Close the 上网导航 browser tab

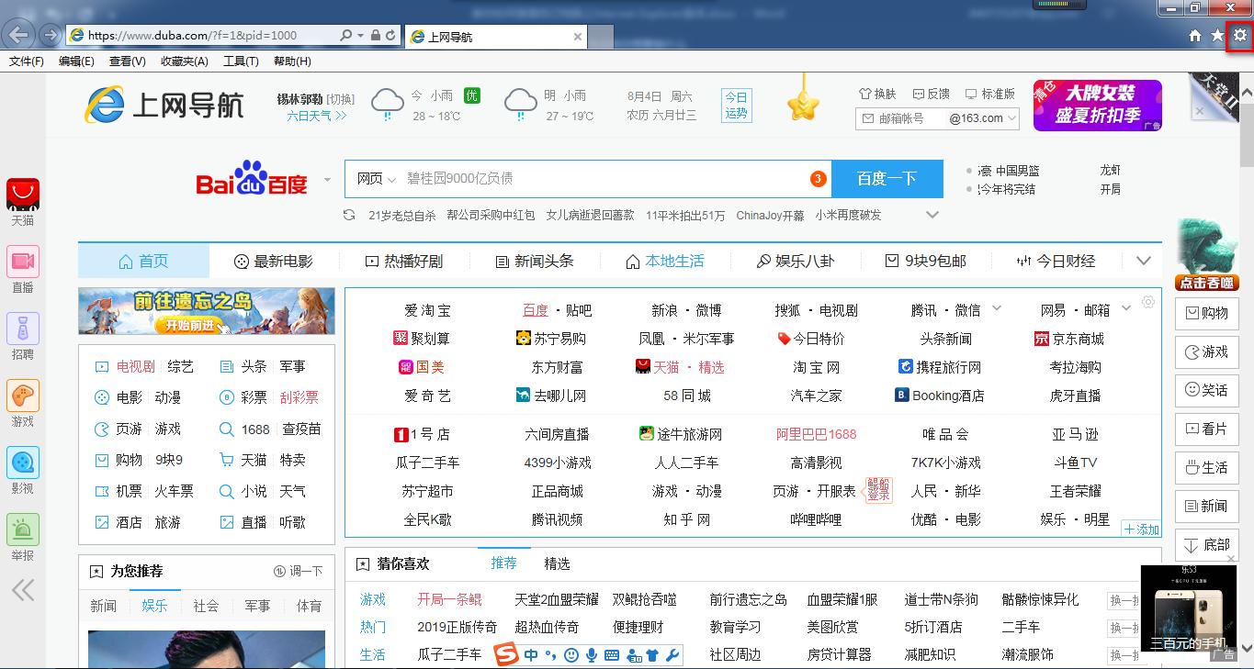(577, 37)
